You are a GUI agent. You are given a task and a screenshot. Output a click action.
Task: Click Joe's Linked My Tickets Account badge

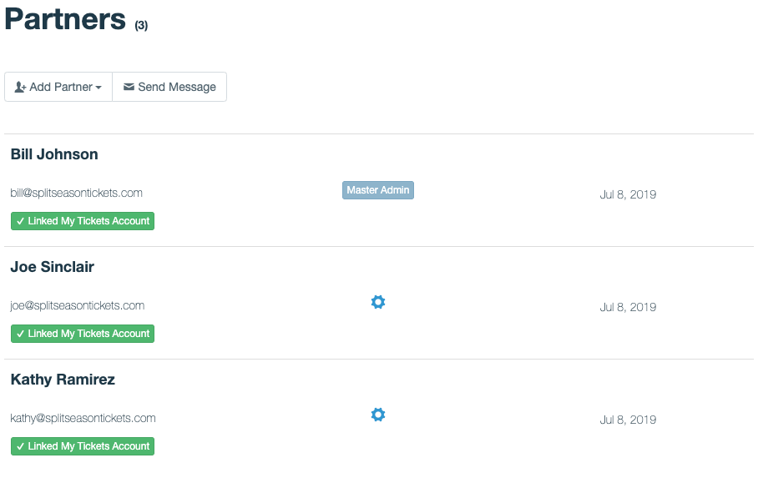point(83,334)
